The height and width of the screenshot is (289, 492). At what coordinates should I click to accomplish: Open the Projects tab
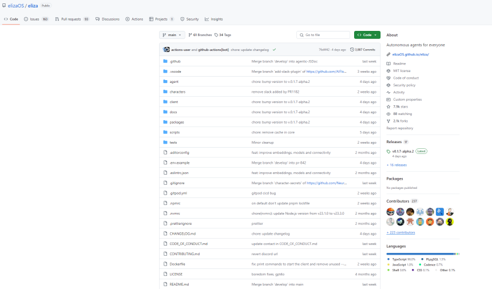[x=161, y=19]
